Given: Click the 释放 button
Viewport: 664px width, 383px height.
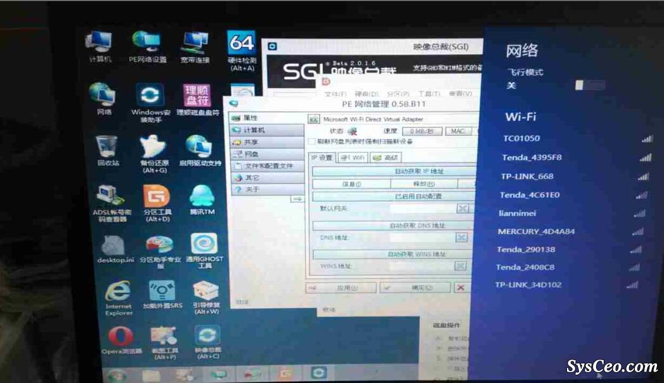Looking at the screenshot, I should point(424,184).
